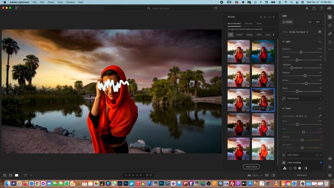
Task: Select the Crop and Rotate tool
Action: [x=330, y=26]
